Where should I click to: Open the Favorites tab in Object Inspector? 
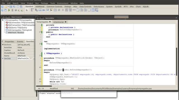pyautogui.click(x=30, y=41)
